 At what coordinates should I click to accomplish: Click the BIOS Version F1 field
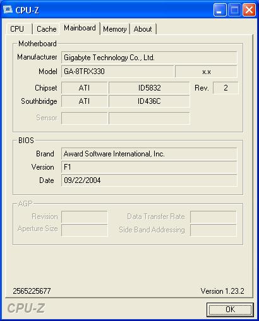149,167
